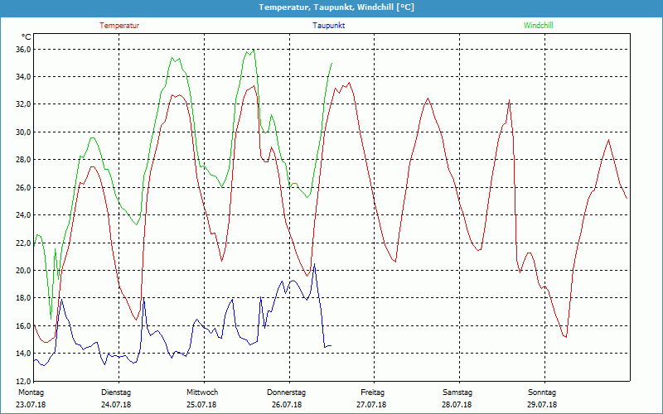
Task: Select the 32,0 y-axis value
Action: [x=24, y=104]
